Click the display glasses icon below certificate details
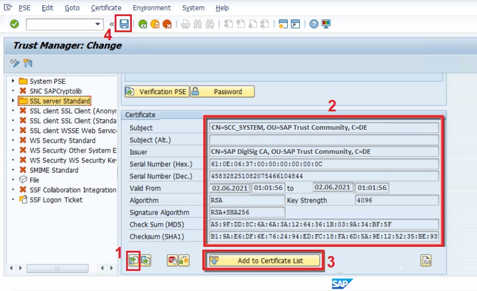The image size is (477, 291). pos(426,260)
